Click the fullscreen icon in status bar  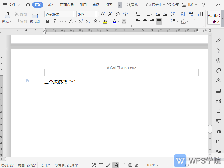click(94, 165)
